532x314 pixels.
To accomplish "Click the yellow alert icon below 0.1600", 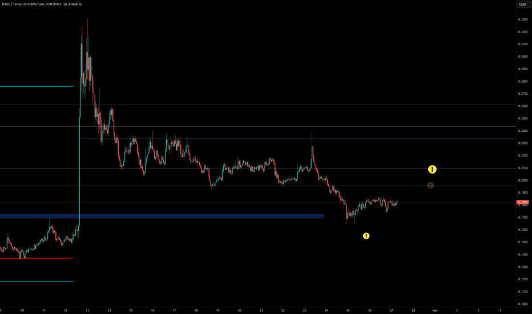I will (x=366, y=236).
